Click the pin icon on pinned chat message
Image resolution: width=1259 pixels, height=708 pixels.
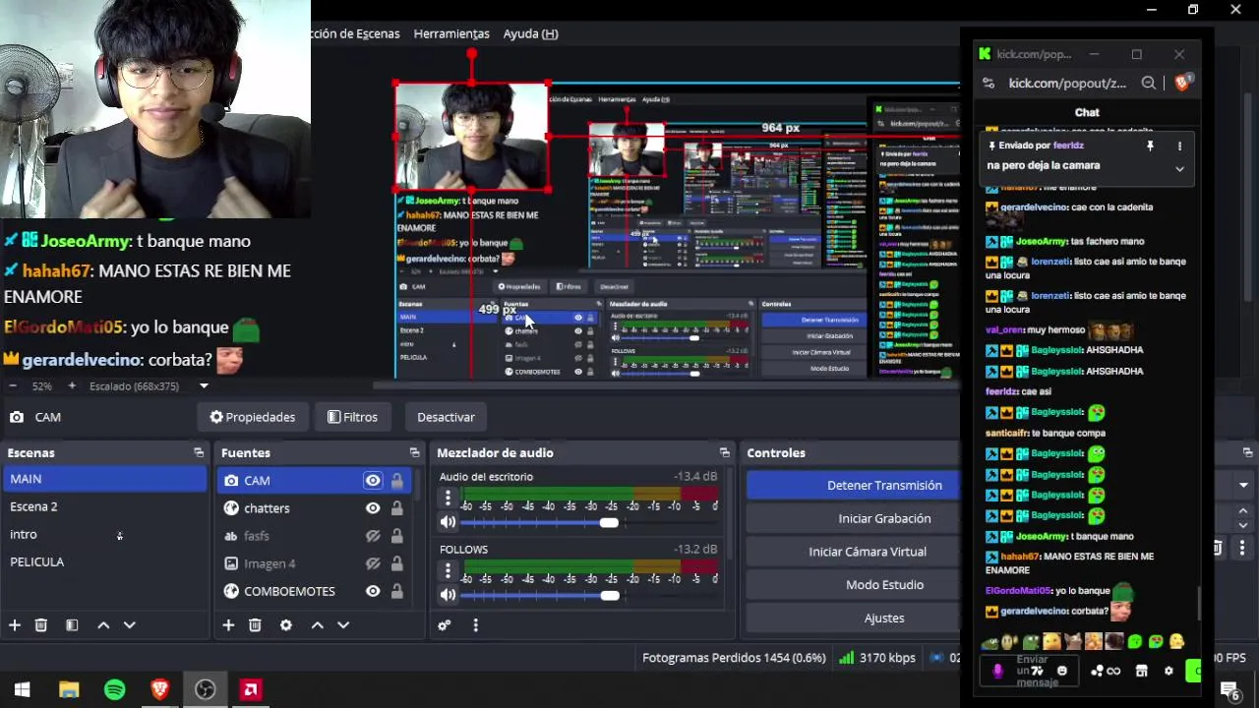(1150, 146)
